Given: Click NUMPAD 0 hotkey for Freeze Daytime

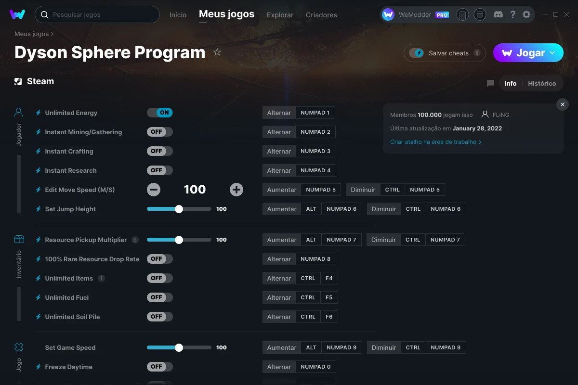Looking at the screenshot, I should point(315,367).
